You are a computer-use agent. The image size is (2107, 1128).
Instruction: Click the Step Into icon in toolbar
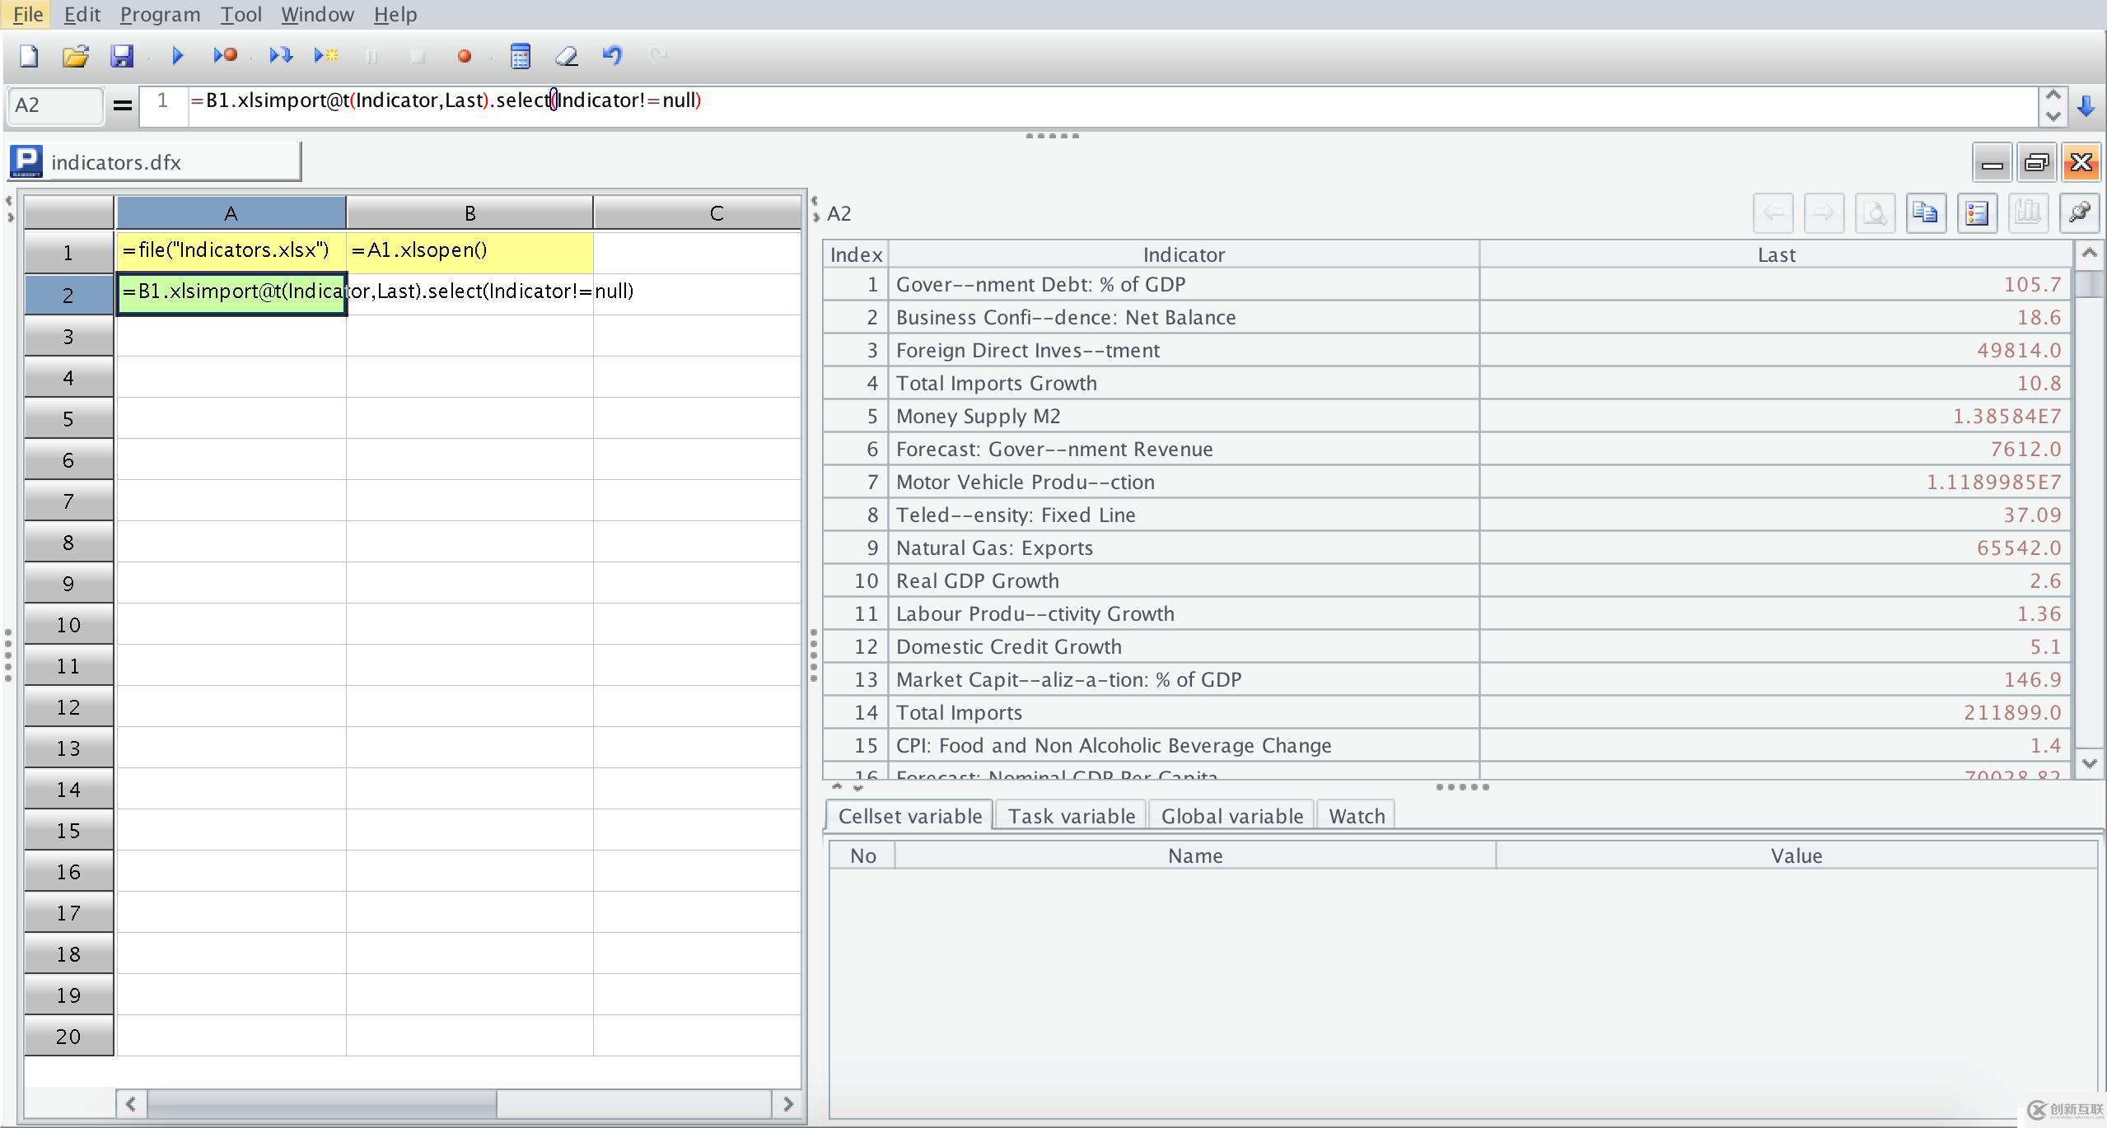point(278,56)
